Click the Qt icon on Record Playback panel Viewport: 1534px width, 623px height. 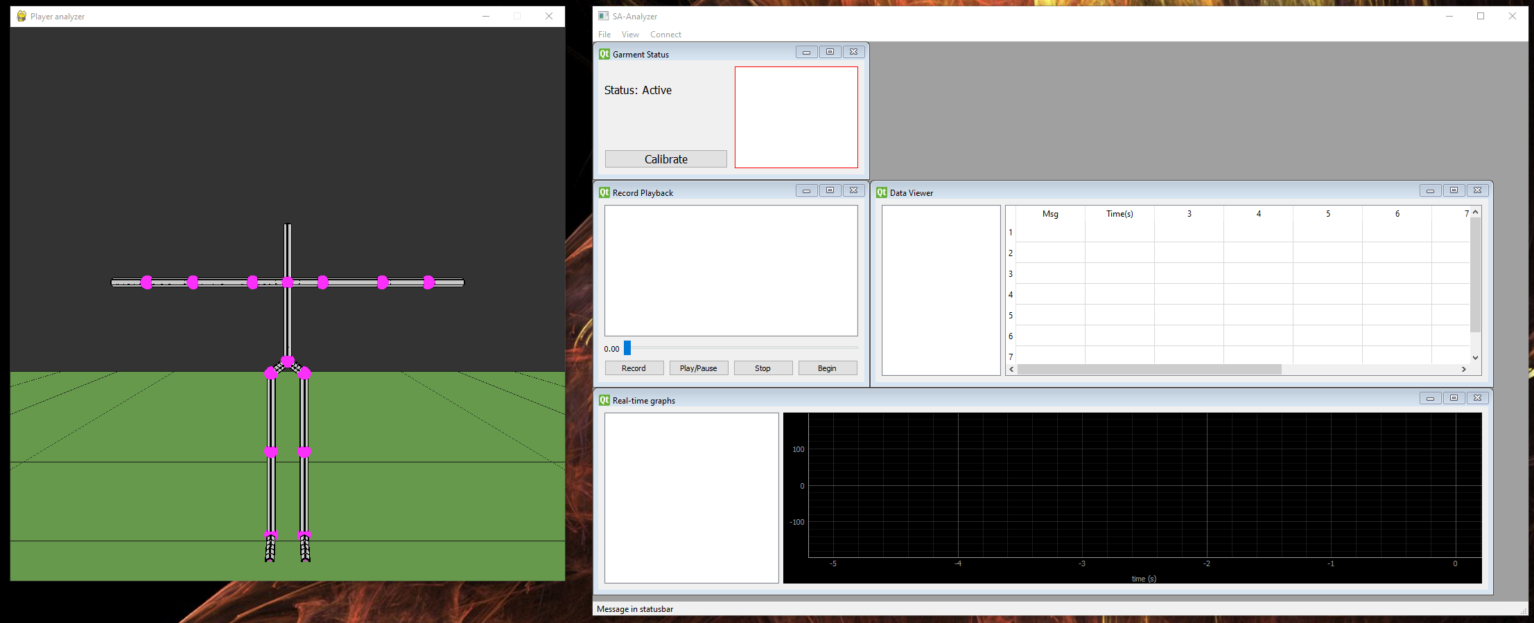(604, 192)
